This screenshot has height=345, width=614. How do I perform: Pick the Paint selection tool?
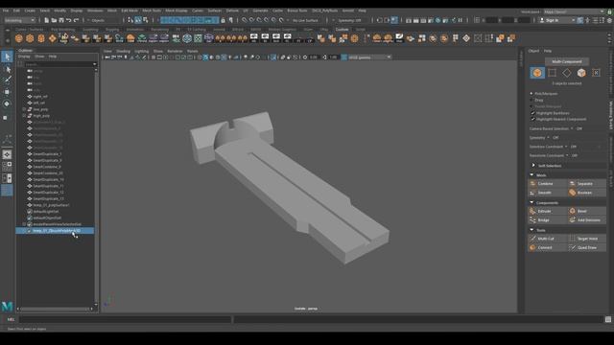click(7, 80)
